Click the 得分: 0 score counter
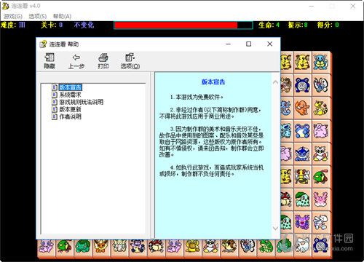The width and height of the screenshot is (364, 262). (328, 25)
